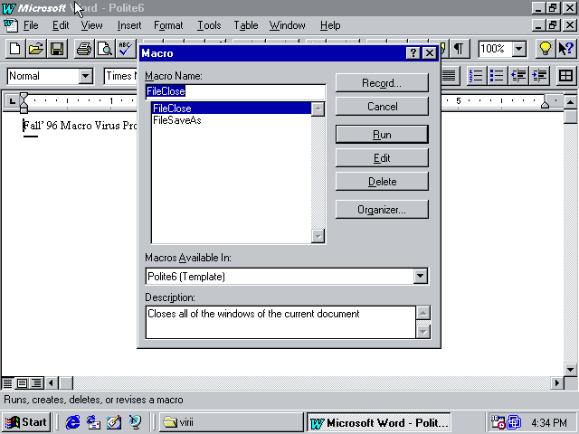The width and height of the screenshot is (579, 434).
Task: Click the context Help pointer icon
Action: pyautogui.click(x=565, y=48)
